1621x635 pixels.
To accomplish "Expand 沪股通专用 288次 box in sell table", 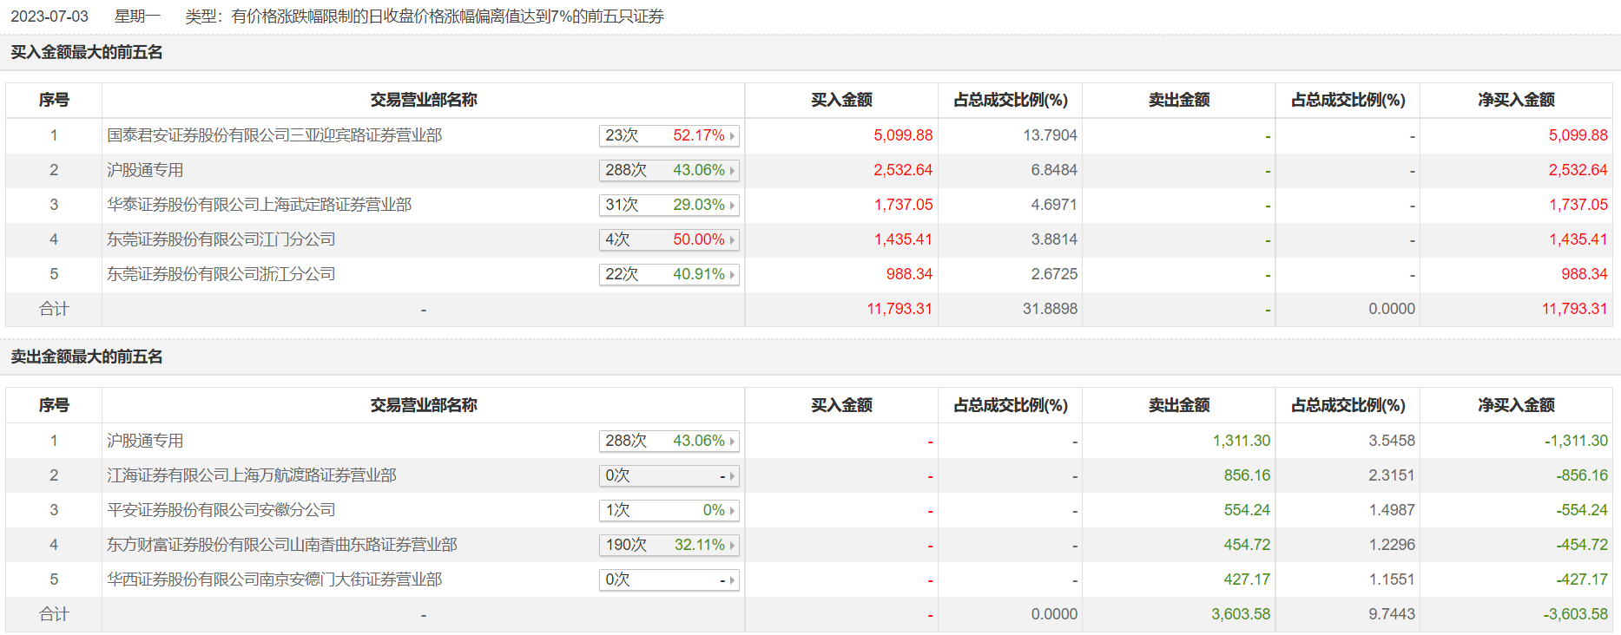I will click(669, 441).
